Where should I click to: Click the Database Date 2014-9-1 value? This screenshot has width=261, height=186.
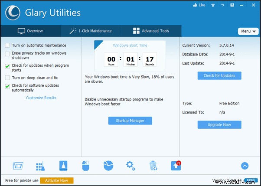(227, 54)
